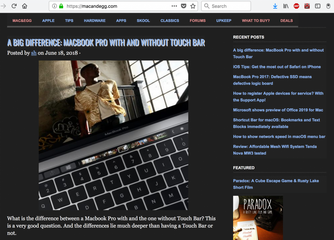Viewport: 334px width, 240px height.
Task: Open site information icon in address bar
Action: 54,6
